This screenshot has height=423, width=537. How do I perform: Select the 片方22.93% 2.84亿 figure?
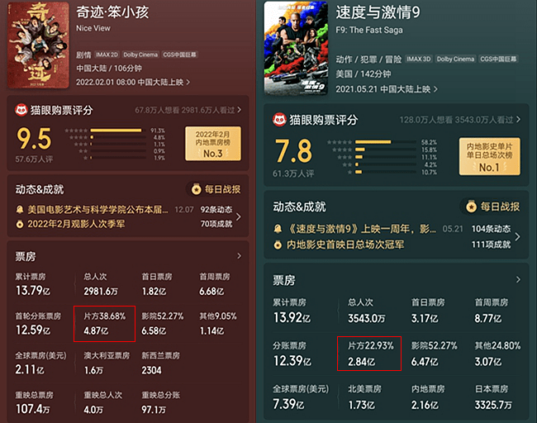(371, 354)
